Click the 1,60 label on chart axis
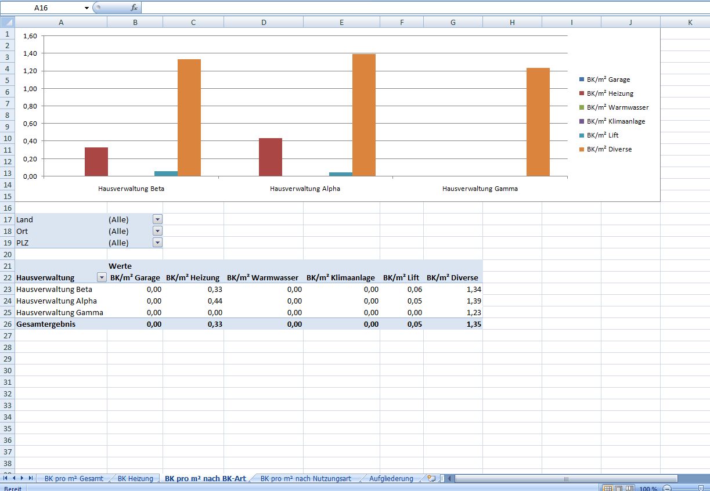 point(30,36)
